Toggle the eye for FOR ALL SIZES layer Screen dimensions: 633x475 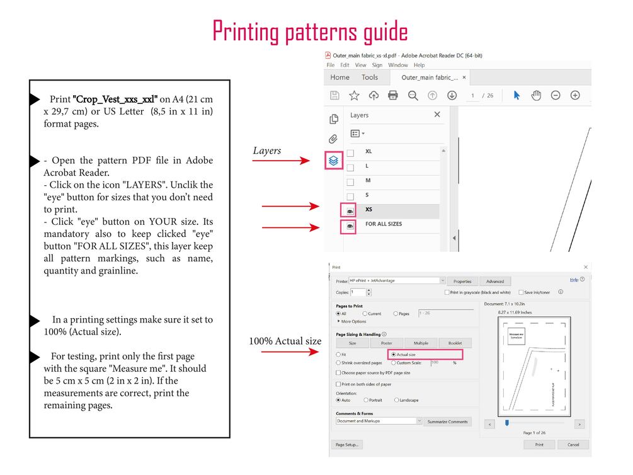[350, 226]
